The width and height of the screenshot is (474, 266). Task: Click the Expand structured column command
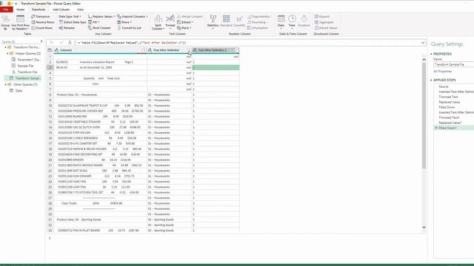tap(322, 16)
